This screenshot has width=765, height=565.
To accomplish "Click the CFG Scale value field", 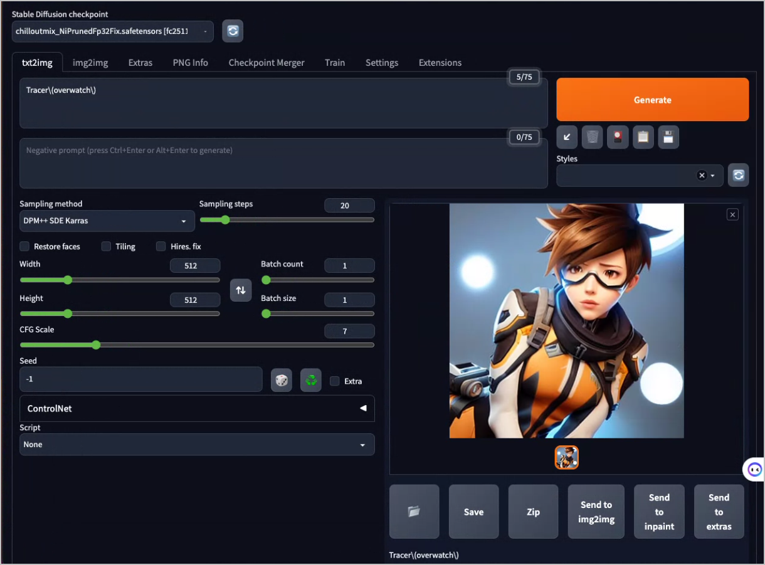I will point(349,331).
